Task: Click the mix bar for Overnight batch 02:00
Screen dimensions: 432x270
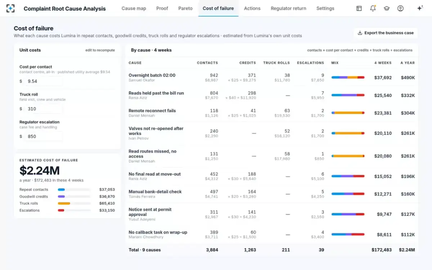Action: tap(348, 77)
